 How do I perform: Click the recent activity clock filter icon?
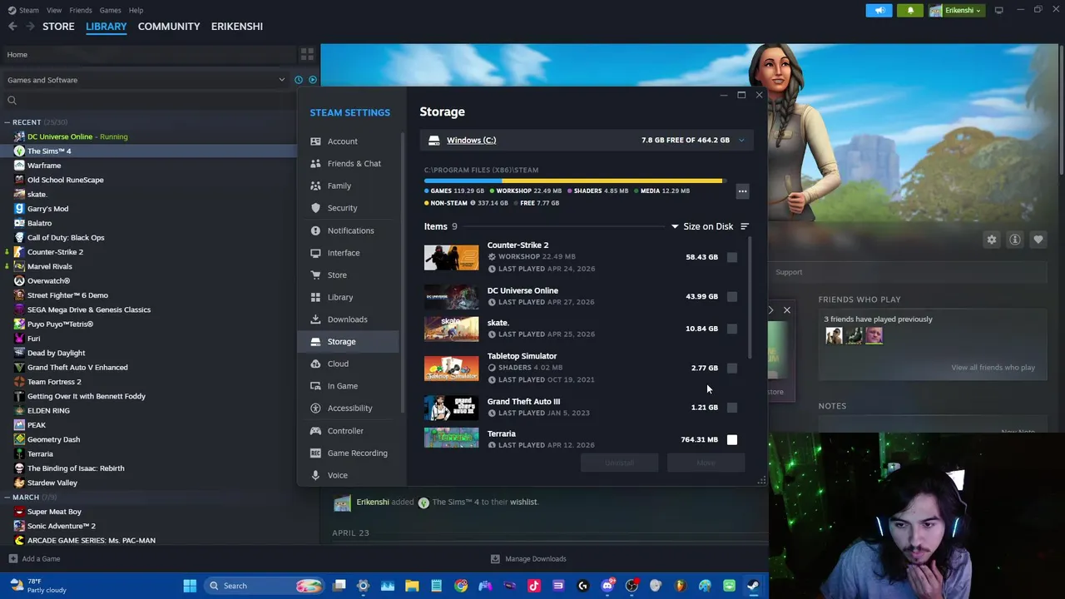[299, 80]
